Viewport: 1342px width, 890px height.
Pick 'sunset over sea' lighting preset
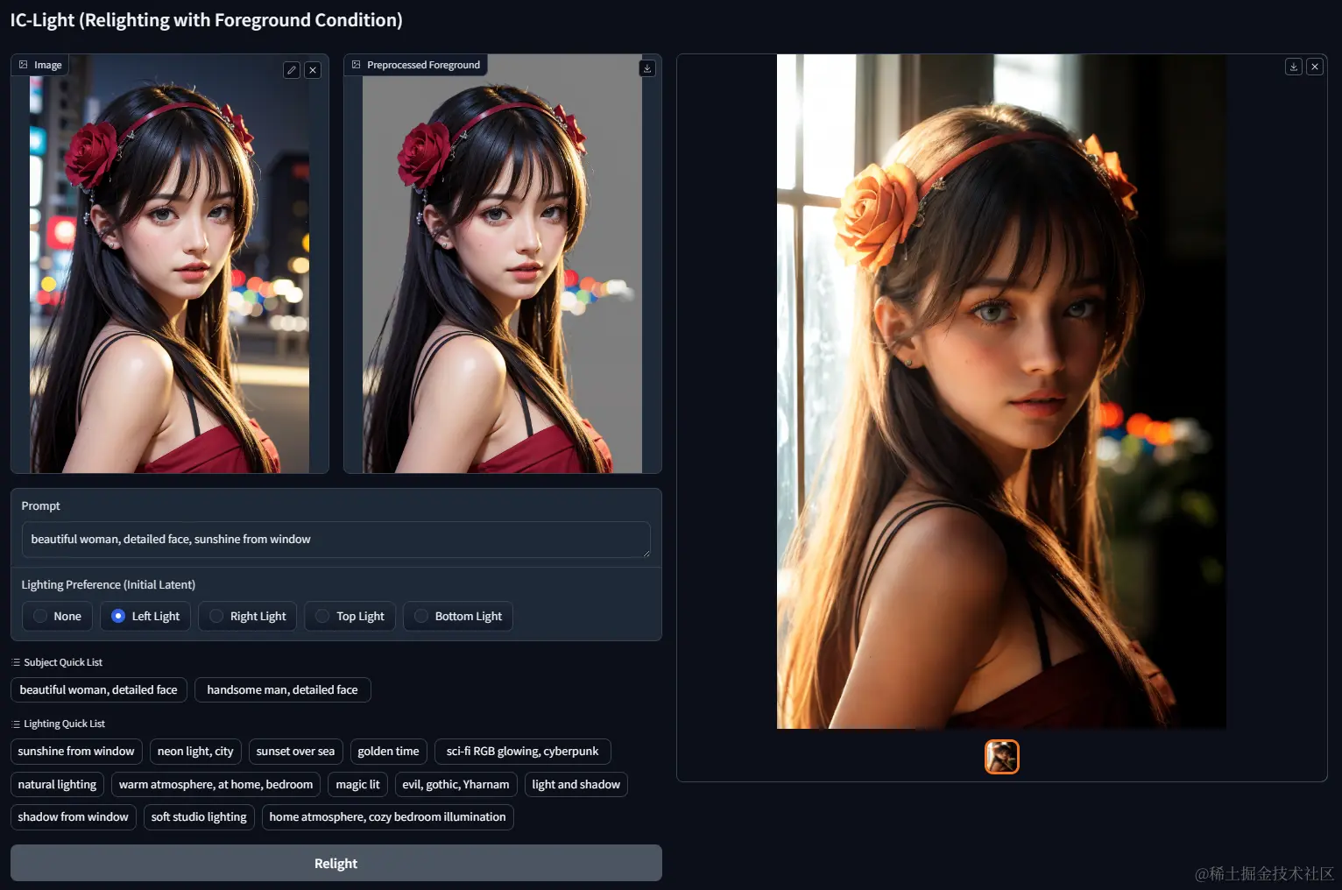coord(295,752)
